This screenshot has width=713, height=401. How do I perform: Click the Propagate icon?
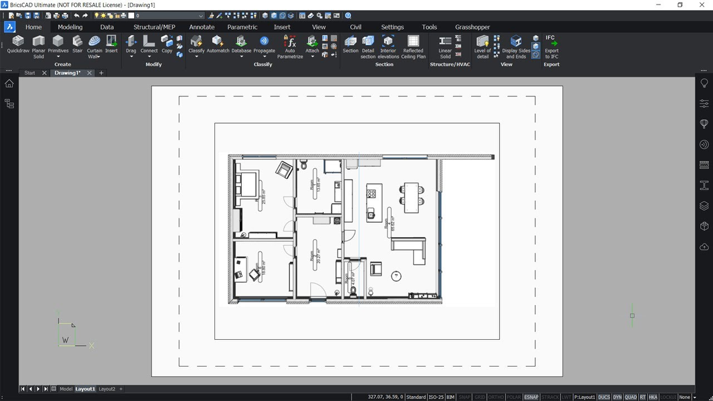tap(264, 45)
